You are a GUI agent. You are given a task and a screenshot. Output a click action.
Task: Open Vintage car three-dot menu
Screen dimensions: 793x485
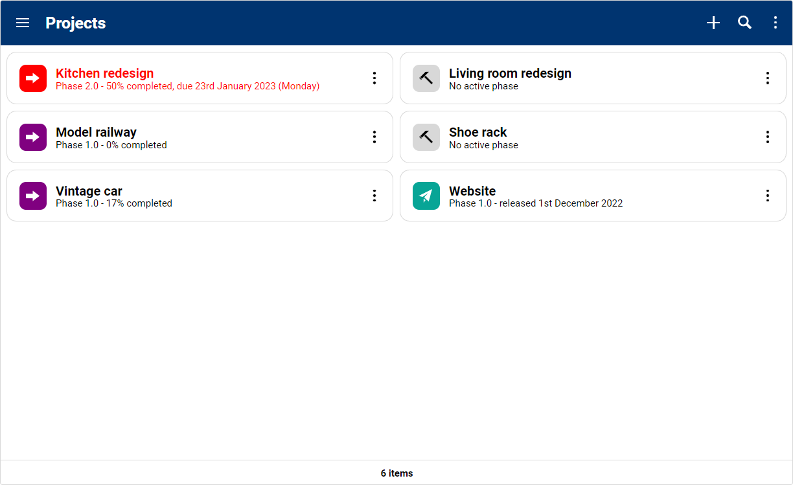374,196
